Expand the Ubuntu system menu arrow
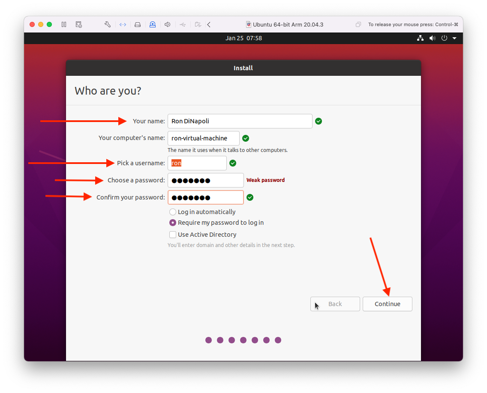 click(x=454, y=38)
